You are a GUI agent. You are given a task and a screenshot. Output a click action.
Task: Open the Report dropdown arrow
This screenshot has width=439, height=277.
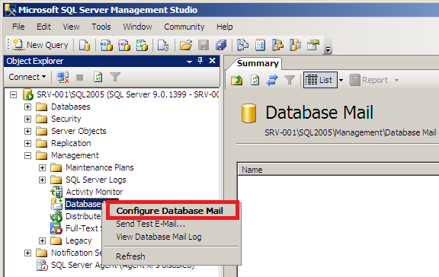point(397,80)
